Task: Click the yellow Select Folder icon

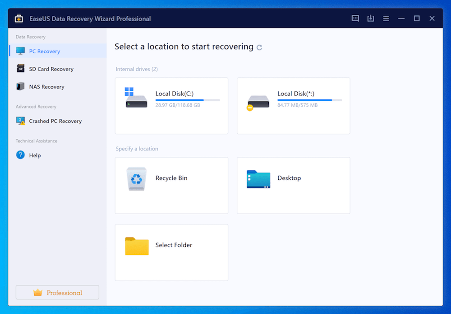Action: (x=137, y=246)
